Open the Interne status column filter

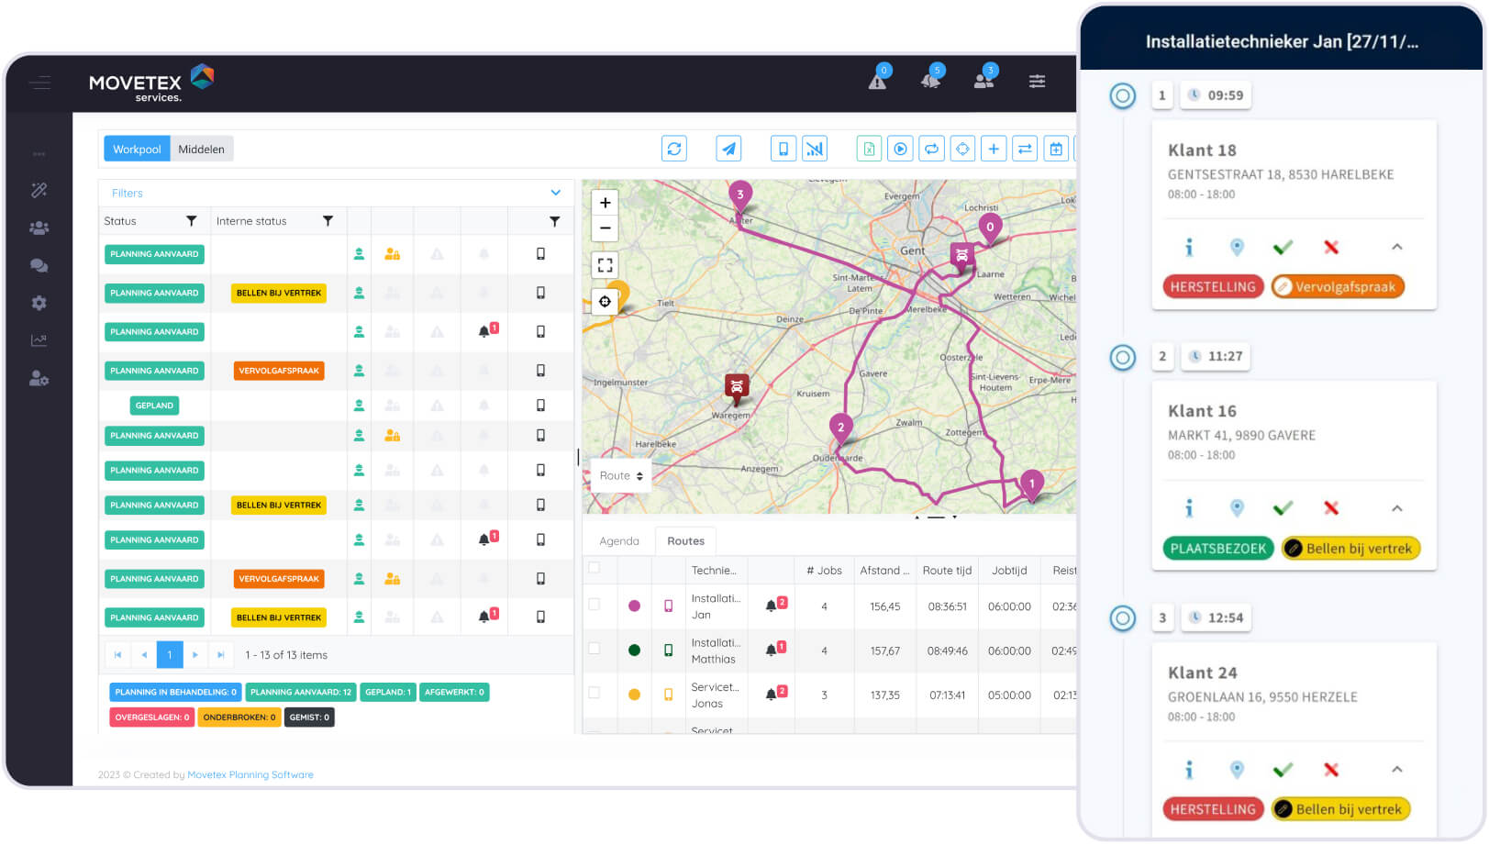pos(328,221)
